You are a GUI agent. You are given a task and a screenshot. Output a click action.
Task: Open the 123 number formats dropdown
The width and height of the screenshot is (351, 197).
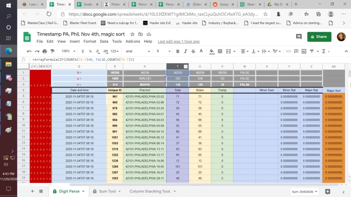tap(114, 51)
